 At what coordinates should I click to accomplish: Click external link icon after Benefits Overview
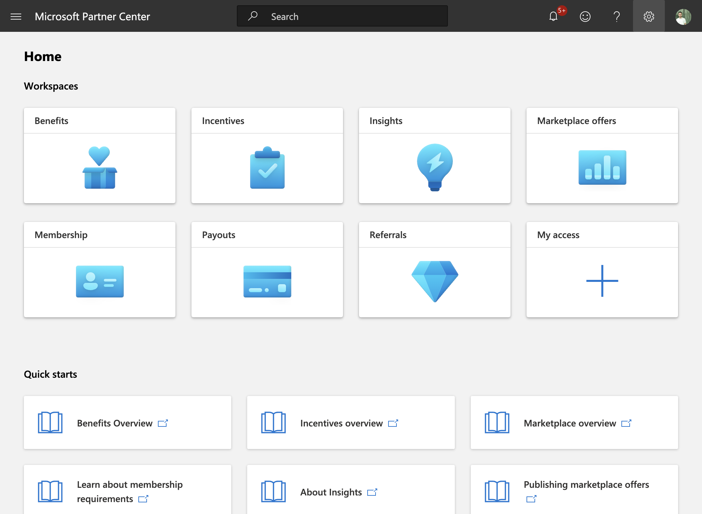(x=163, y=423)
